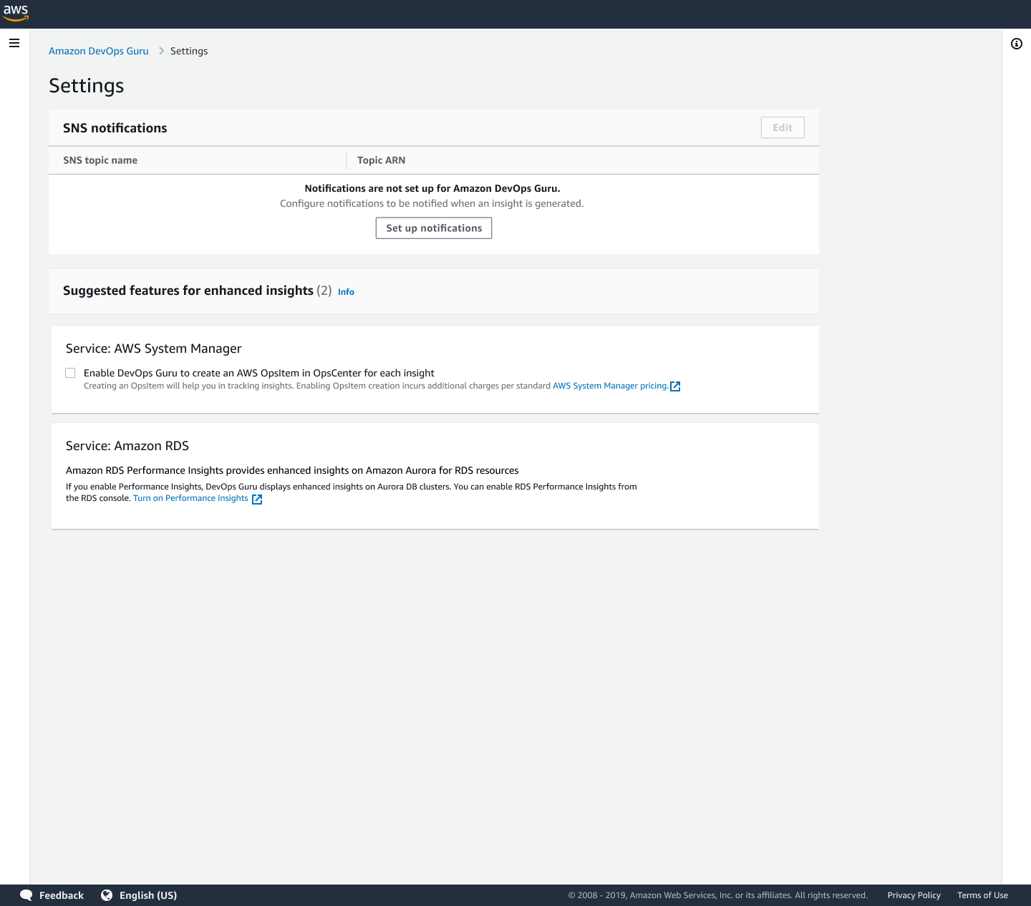1031x906 pixels.
Task: Click the Service: Amazon RDS heading
Action: (127, 446)
